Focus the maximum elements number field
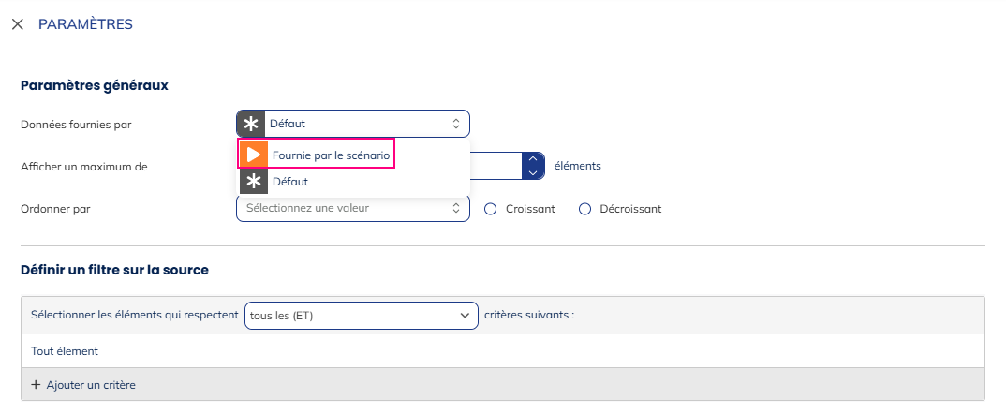This screenshot has width=1006, height=414. click(493, 166)
